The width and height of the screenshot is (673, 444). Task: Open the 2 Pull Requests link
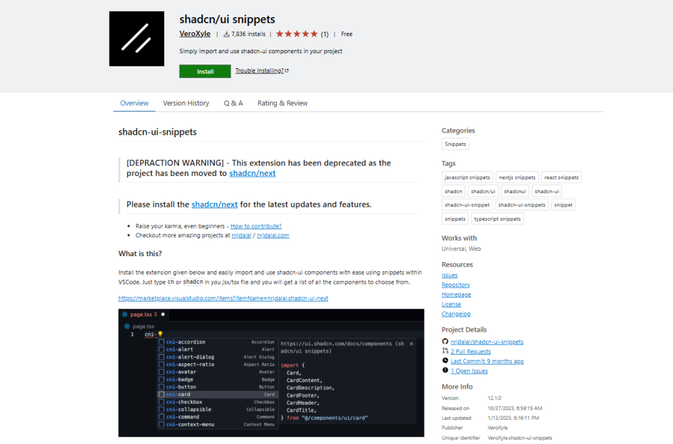pos(471,351)
